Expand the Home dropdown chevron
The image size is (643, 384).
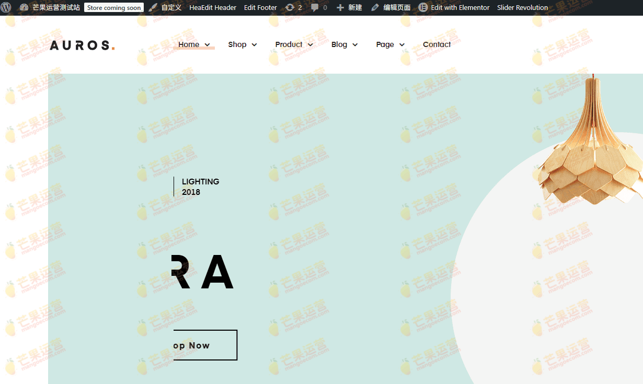[x=207, y=45]
